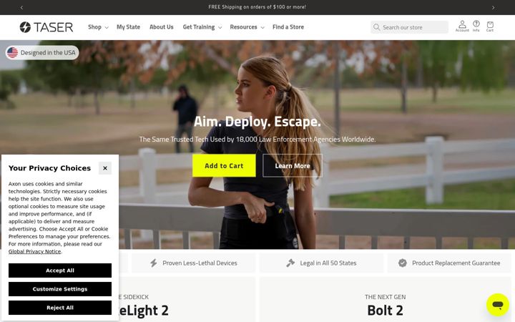Click the Learn More button
The width and height of the screenshot is (515, 322).
click(293, 165)
